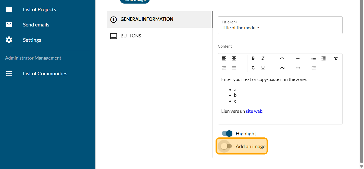Undo last edit in content editor

pos(282,58)
